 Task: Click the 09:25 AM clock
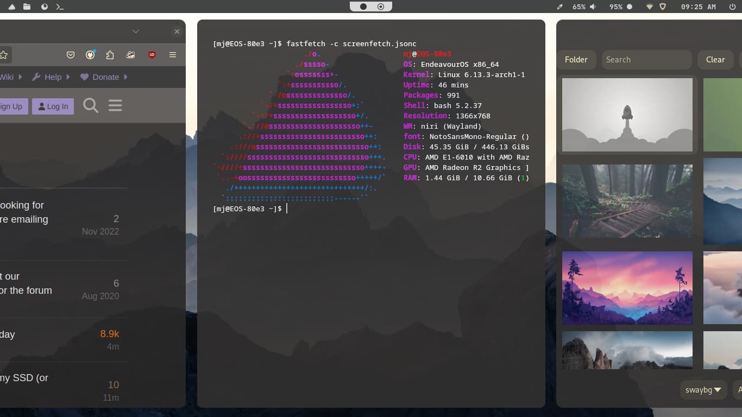click(x=699, y=7)
